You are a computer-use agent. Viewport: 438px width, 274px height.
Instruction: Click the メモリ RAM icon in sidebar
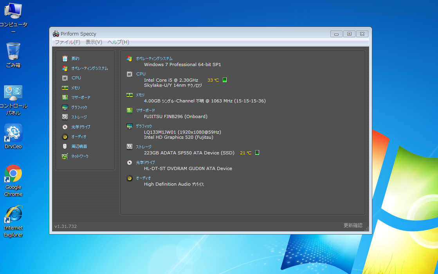click(x=65, y=88)
